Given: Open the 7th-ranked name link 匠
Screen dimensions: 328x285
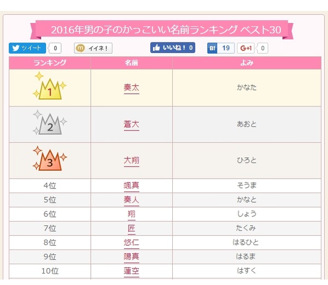Looking at the screenshot, I should [132, 228].
